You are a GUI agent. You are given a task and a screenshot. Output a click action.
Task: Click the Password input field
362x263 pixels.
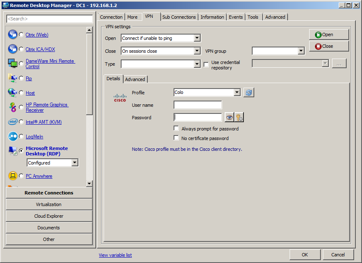click(198, 117)
